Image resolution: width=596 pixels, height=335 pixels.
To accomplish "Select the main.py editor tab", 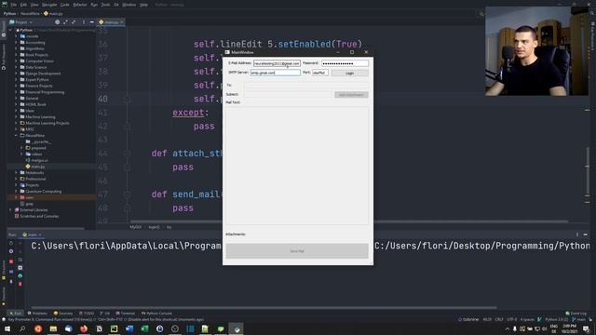I will [x=111, y=22].
